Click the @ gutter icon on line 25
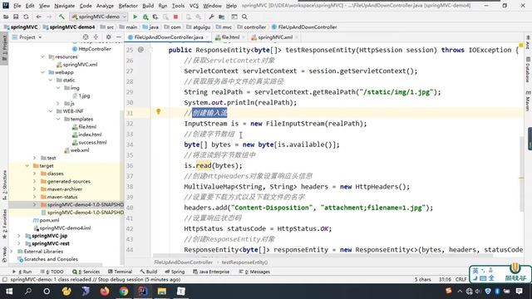This screenshot has width=532, height=299. pyautogui.click(x=140, y=50)
